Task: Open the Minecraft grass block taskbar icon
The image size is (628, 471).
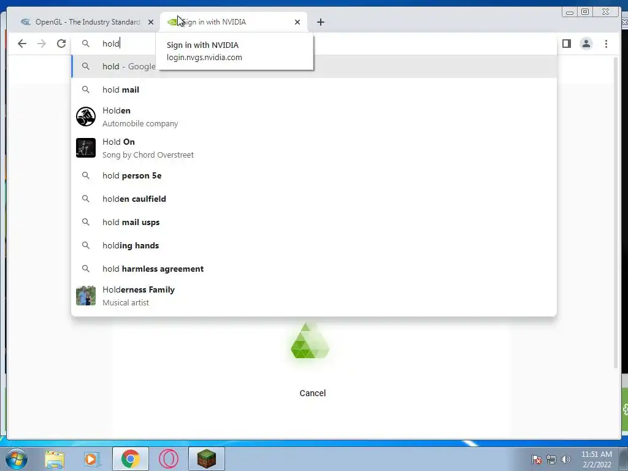Action: pyautogui.click(x=207, y=459)
